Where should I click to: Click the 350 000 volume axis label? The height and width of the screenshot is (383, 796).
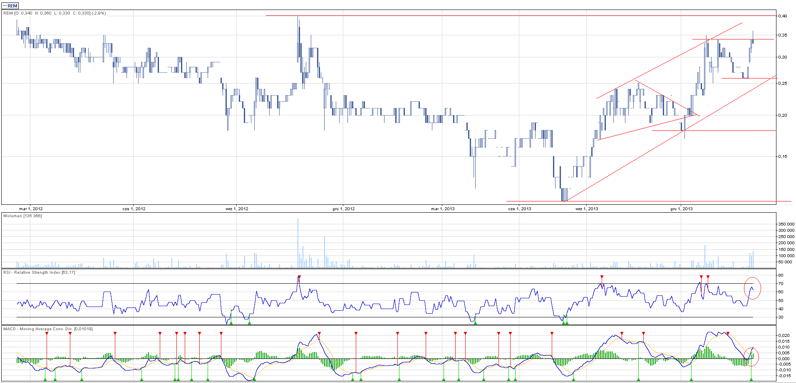[x=786, y=224]
